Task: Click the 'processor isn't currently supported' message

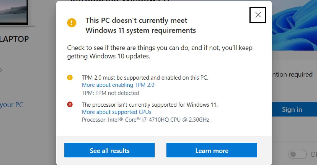Action: pyautogui.click(x=150, y=105)
